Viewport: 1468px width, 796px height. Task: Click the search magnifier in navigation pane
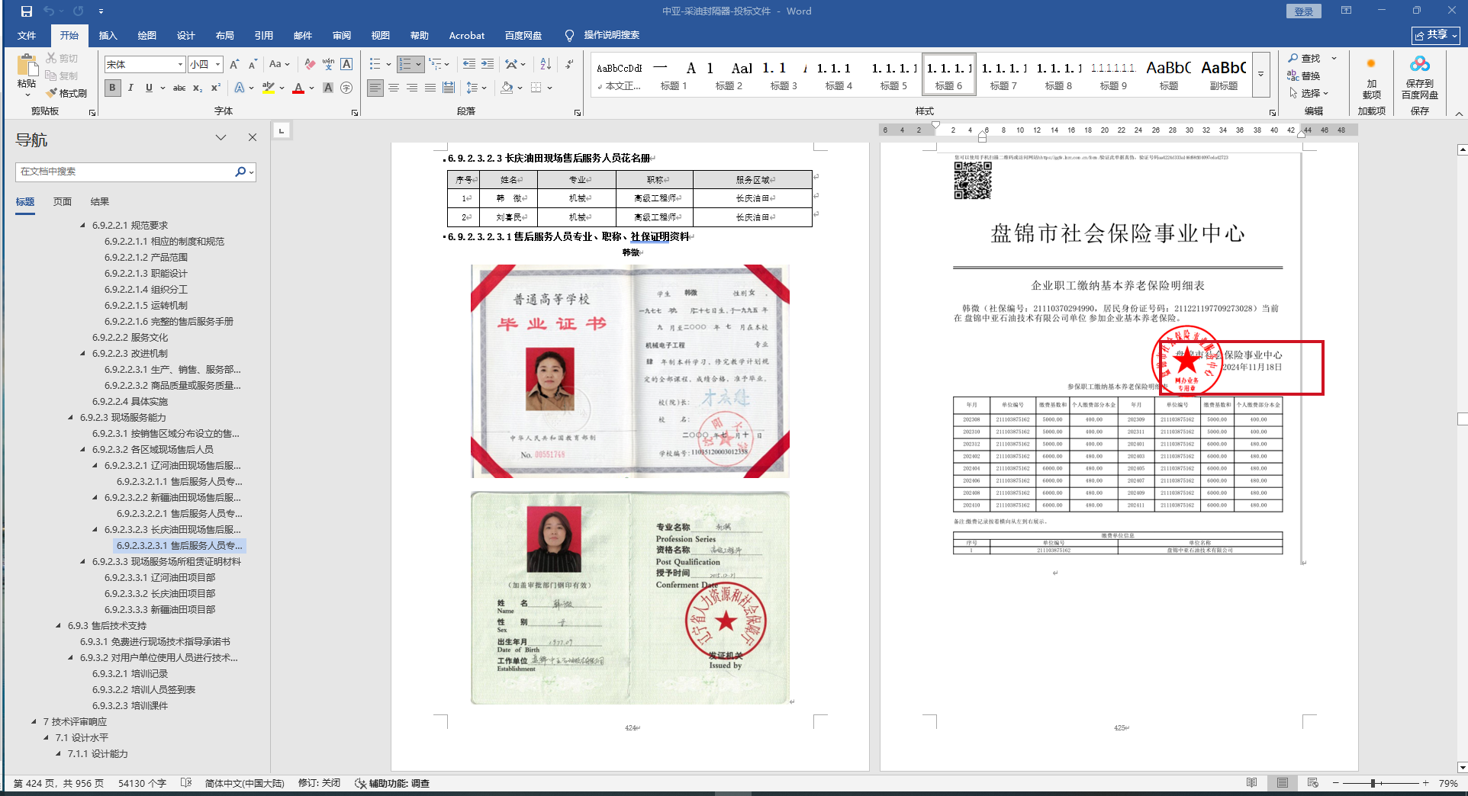[x=240, y=172]
